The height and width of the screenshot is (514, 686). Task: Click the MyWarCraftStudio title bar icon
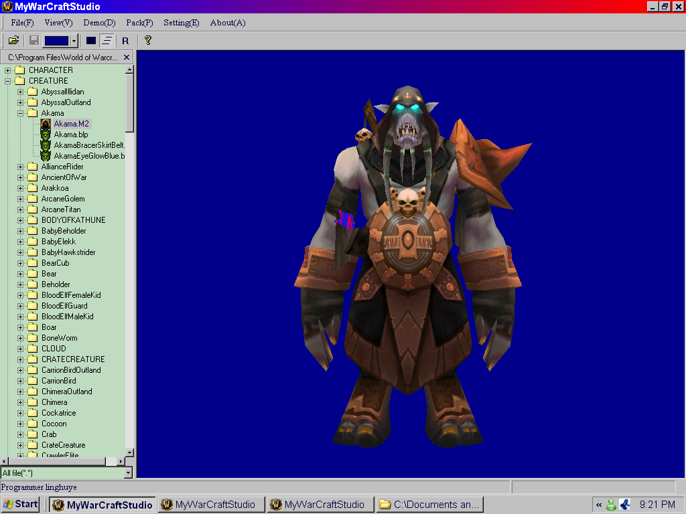pos(7,7)
